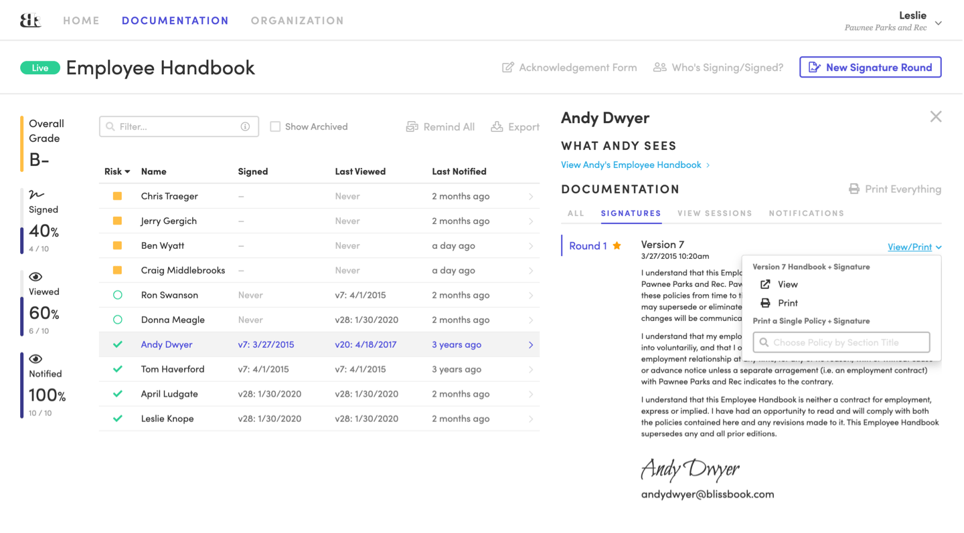This screenshot has width=964, height=533.
Task: Switch to the View Sessions tab
Action: 714,213
